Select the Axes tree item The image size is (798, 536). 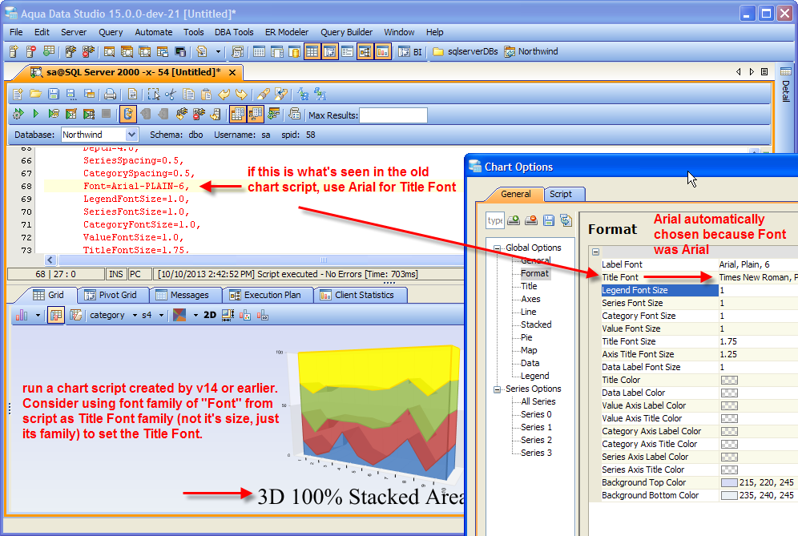pyautogui.click(x=530, y=299)
